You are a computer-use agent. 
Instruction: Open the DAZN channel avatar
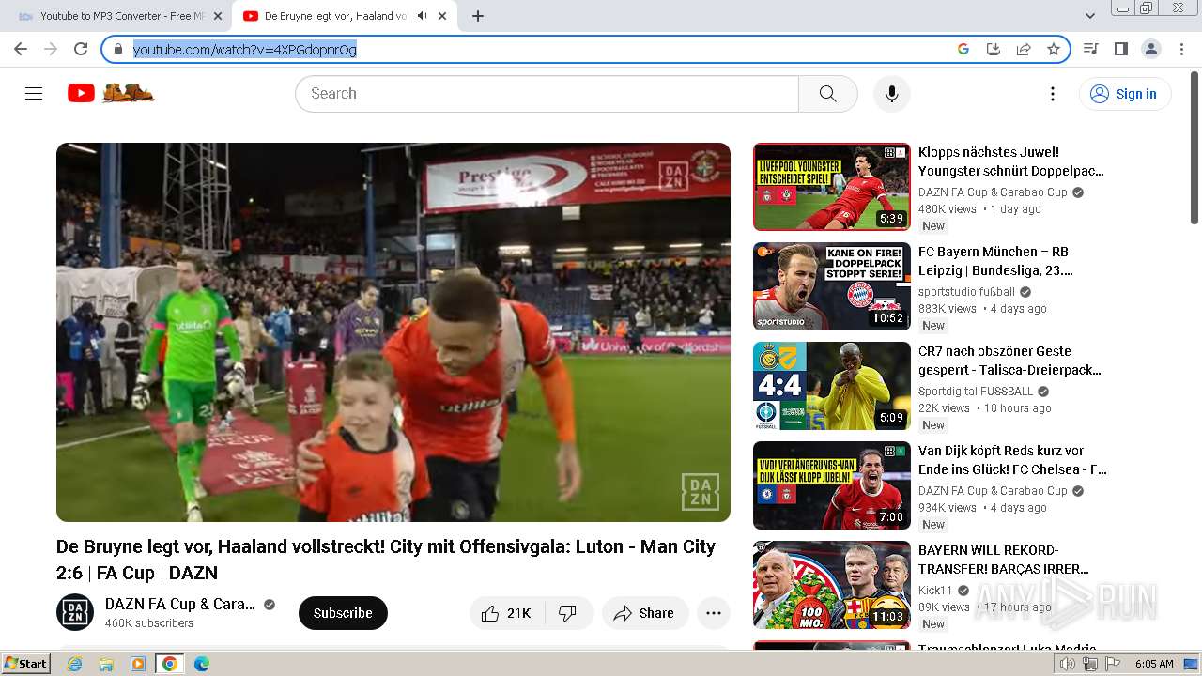coord(75,612)
